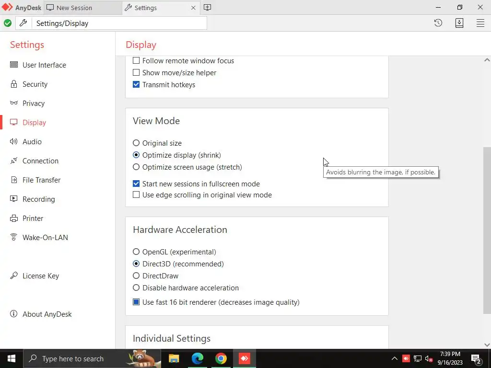Viewport: 491px width, 368px height.
Task: Select Optimize screen usage (stretch)
Action: pos(136,167)
